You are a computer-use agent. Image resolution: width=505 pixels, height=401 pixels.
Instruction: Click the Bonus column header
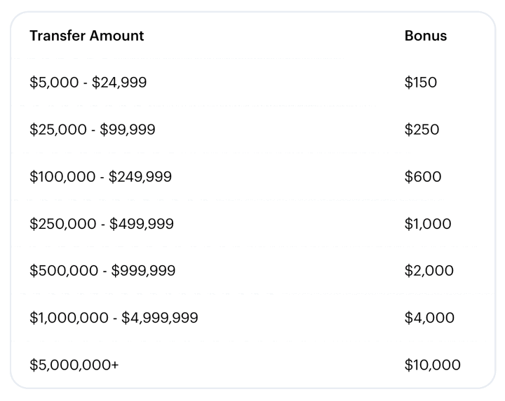pyautogui.click(x=426, y=36)
